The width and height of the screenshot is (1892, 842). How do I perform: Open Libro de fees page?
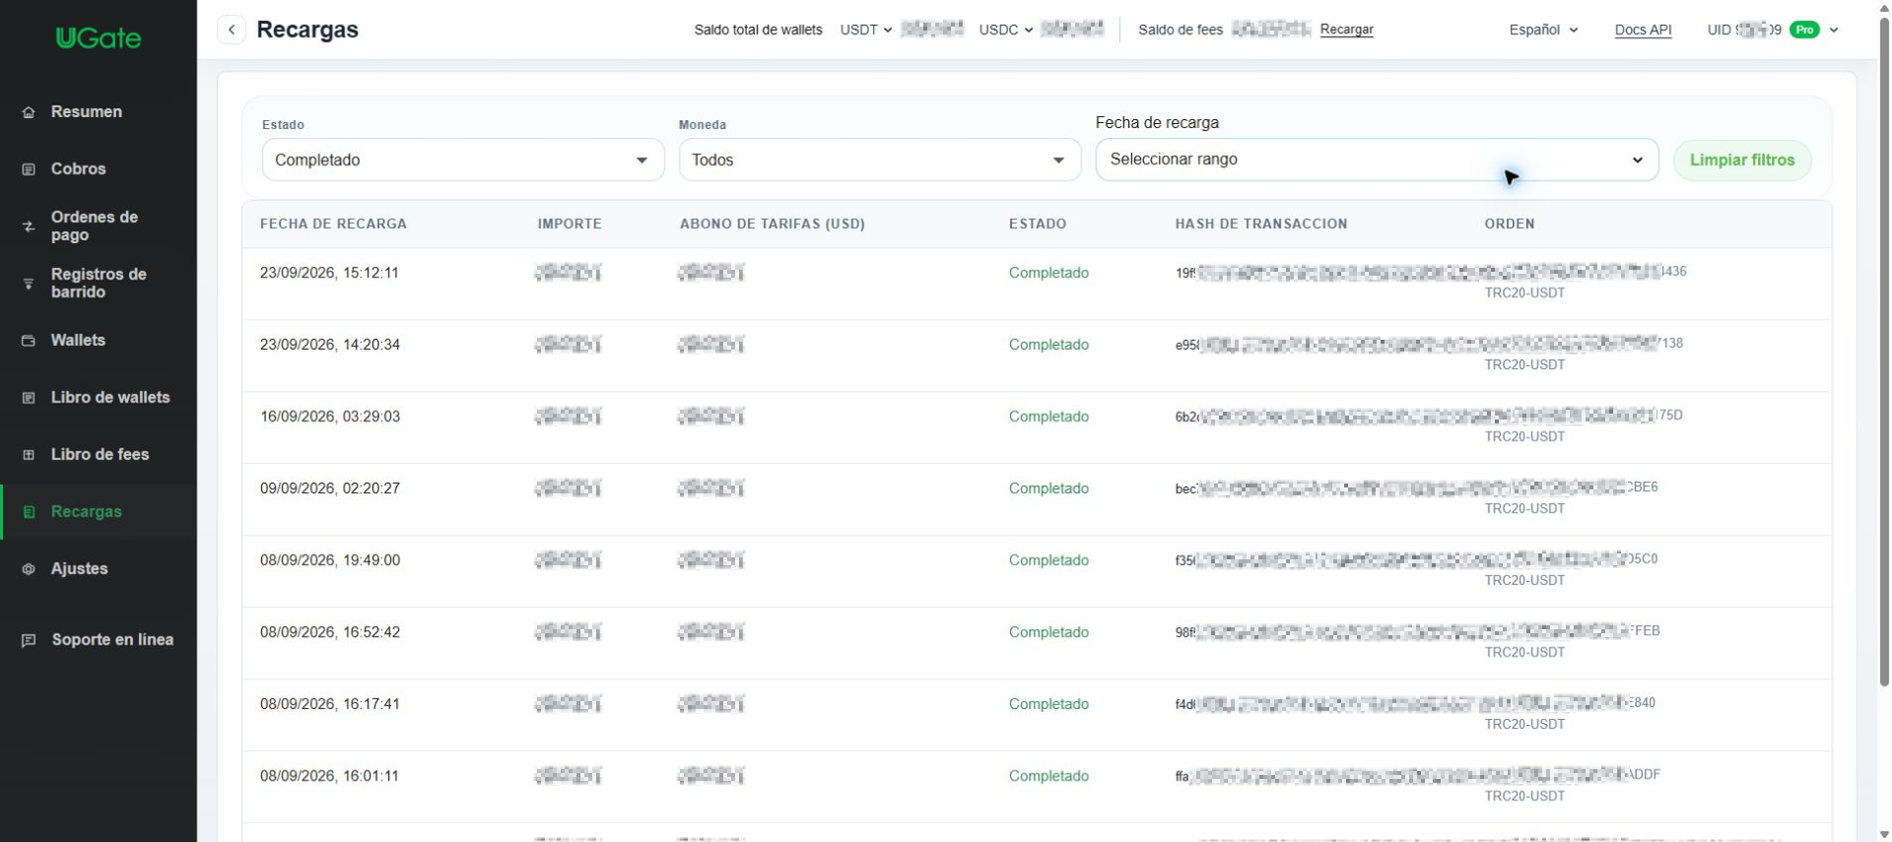(100, 455)
